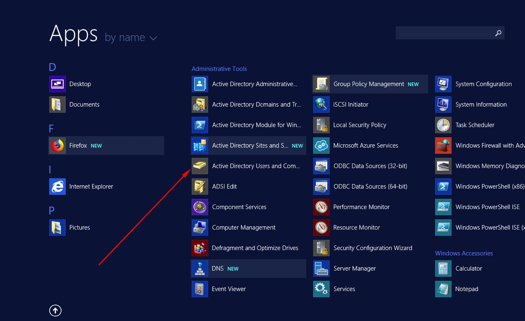
Task: Click the Event Viewer icon
Action: pyautogui.click(x=200, y=289)
